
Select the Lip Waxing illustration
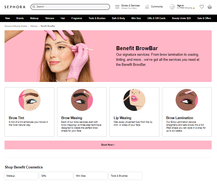coord(134,100)
